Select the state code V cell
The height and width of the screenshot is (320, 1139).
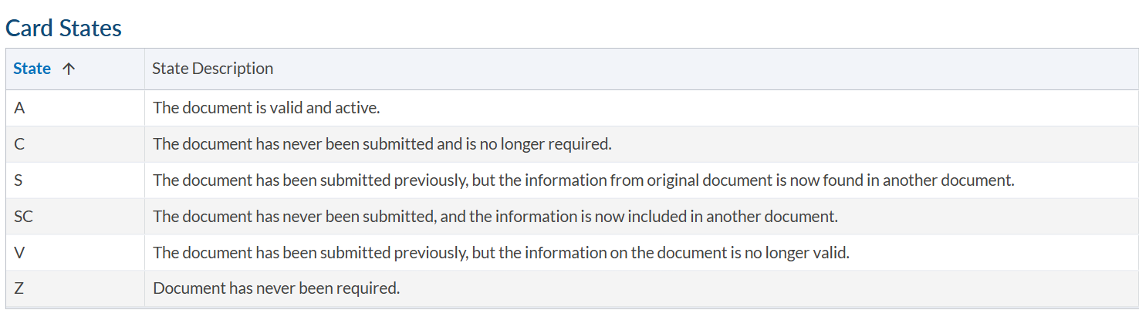(19, 253)
